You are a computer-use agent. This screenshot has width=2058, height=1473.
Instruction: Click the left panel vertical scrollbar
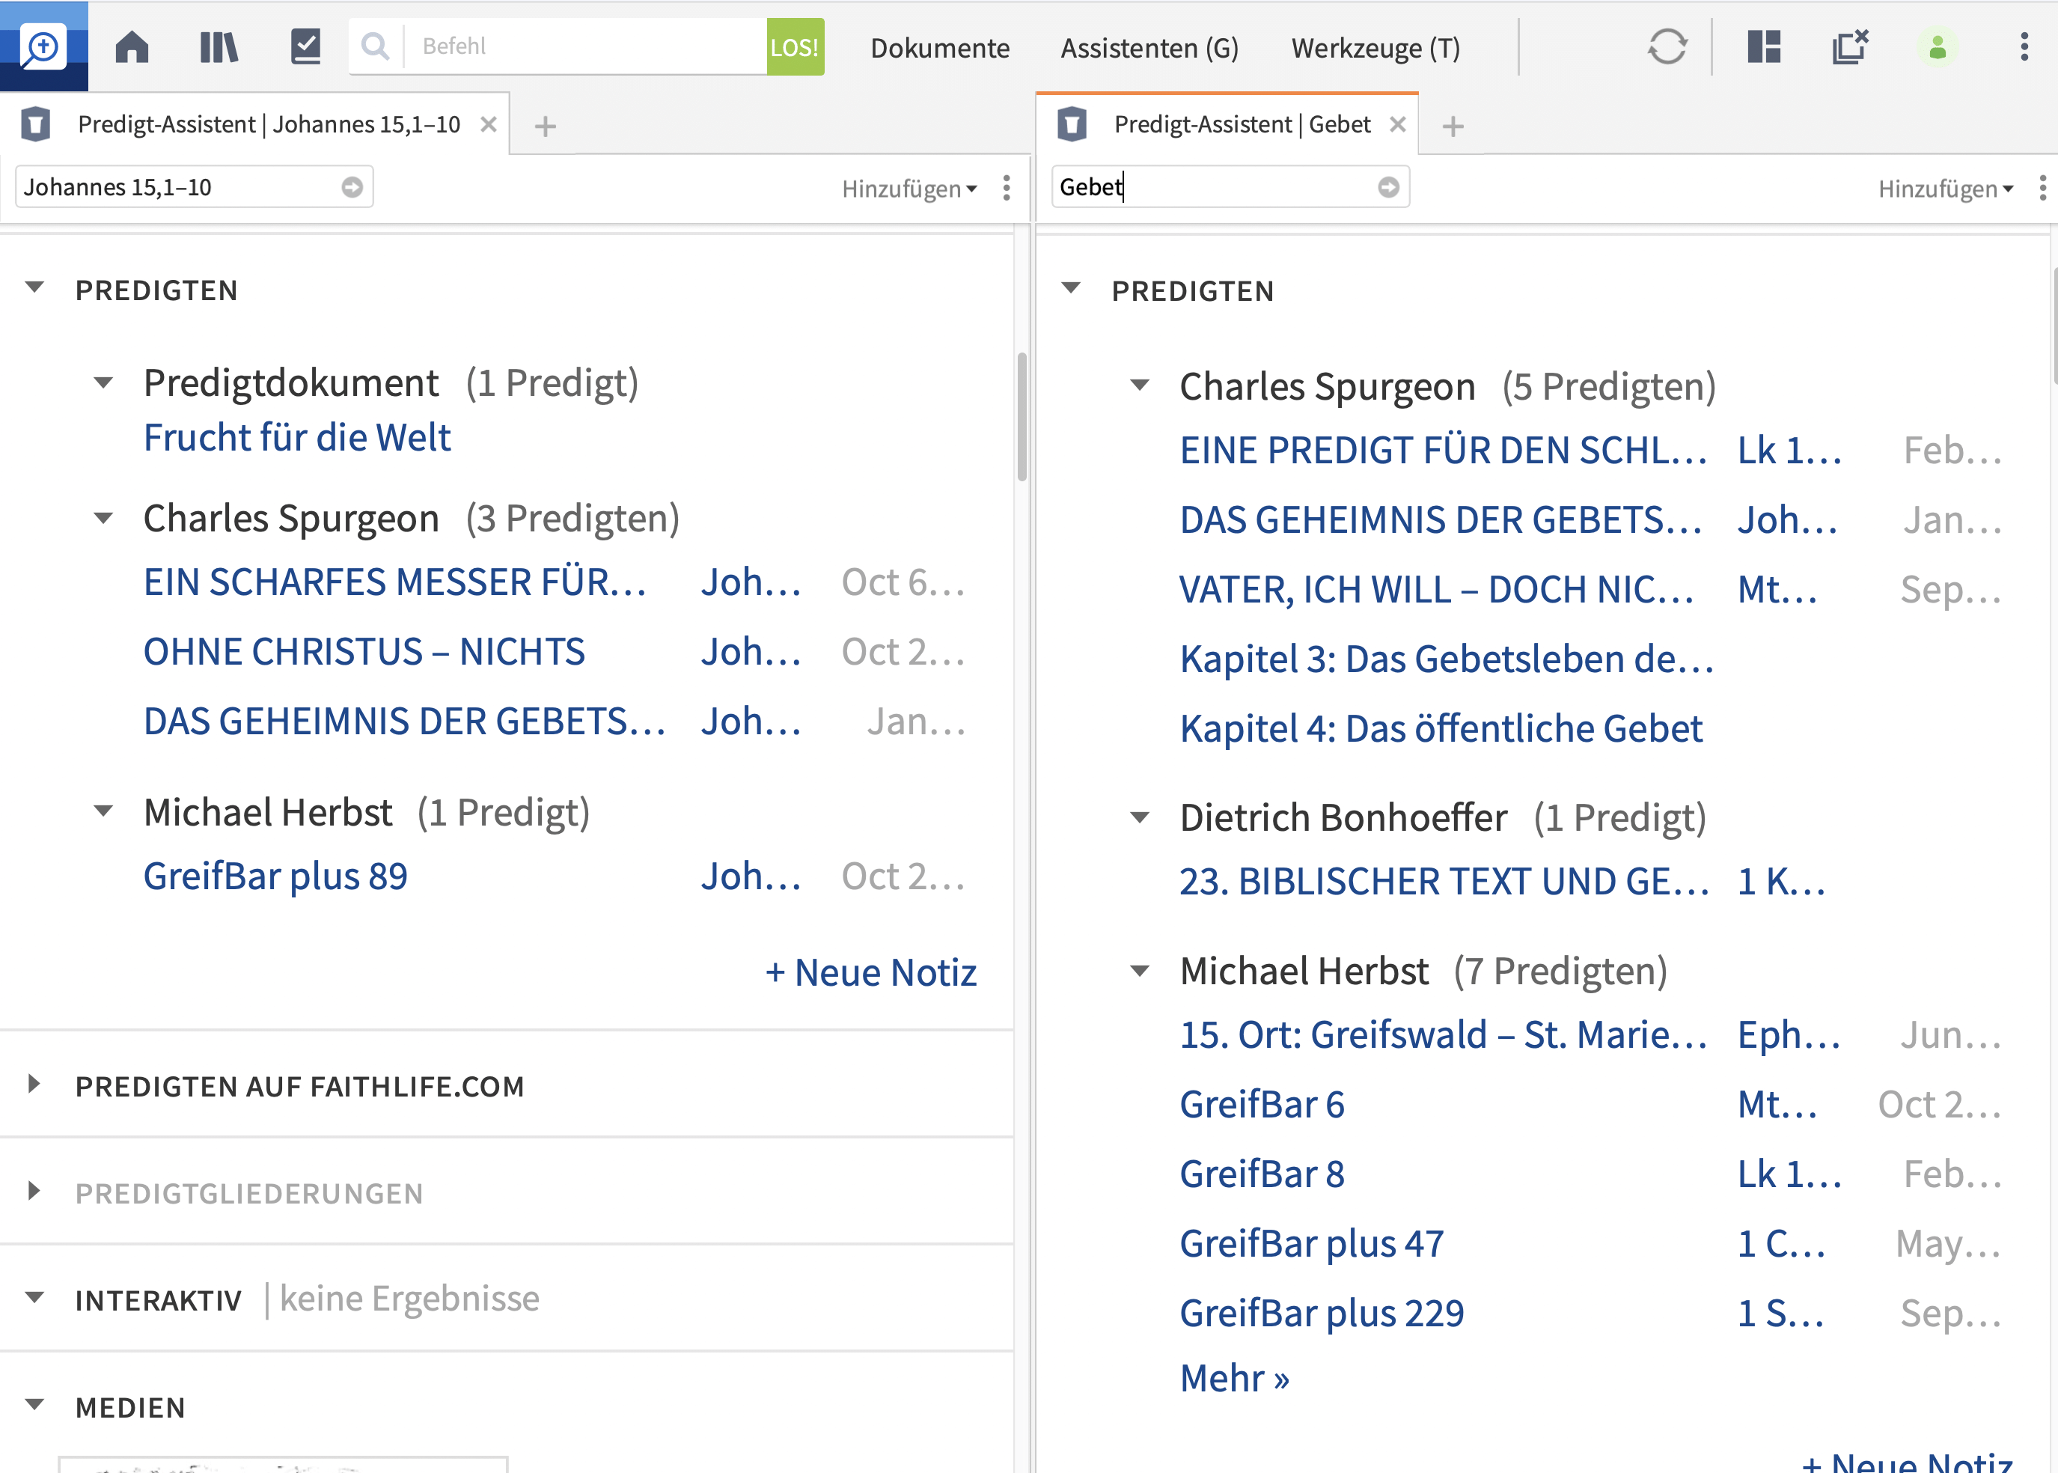[x=1022, y=416]
